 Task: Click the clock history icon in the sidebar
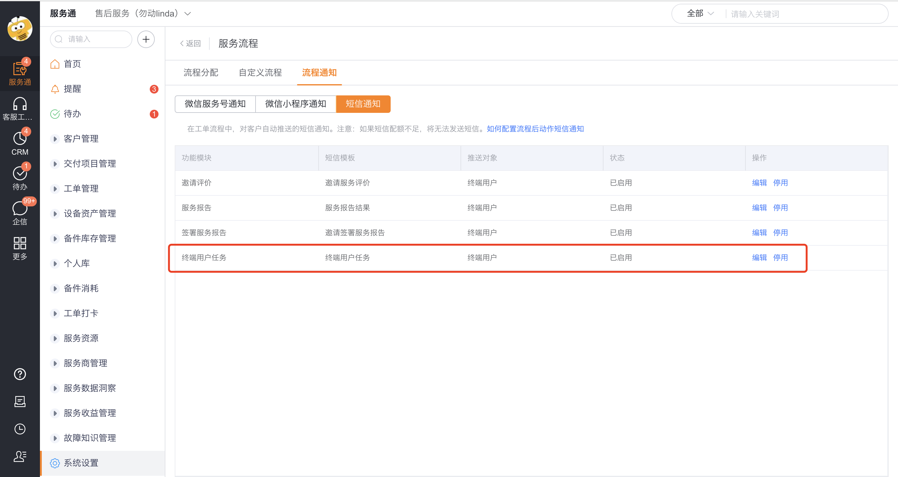20,429
